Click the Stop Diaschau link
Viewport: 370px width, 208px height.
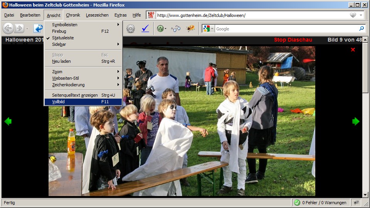tap(293, 40)
